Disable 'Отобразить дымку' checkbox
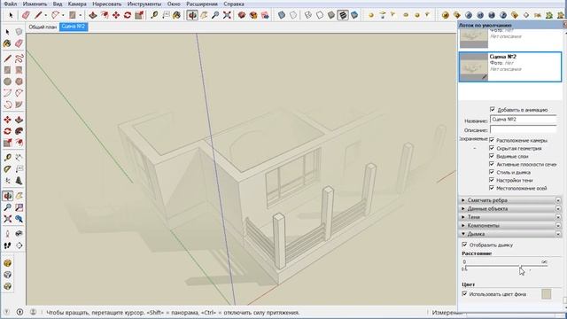 (x=464, y=245)
